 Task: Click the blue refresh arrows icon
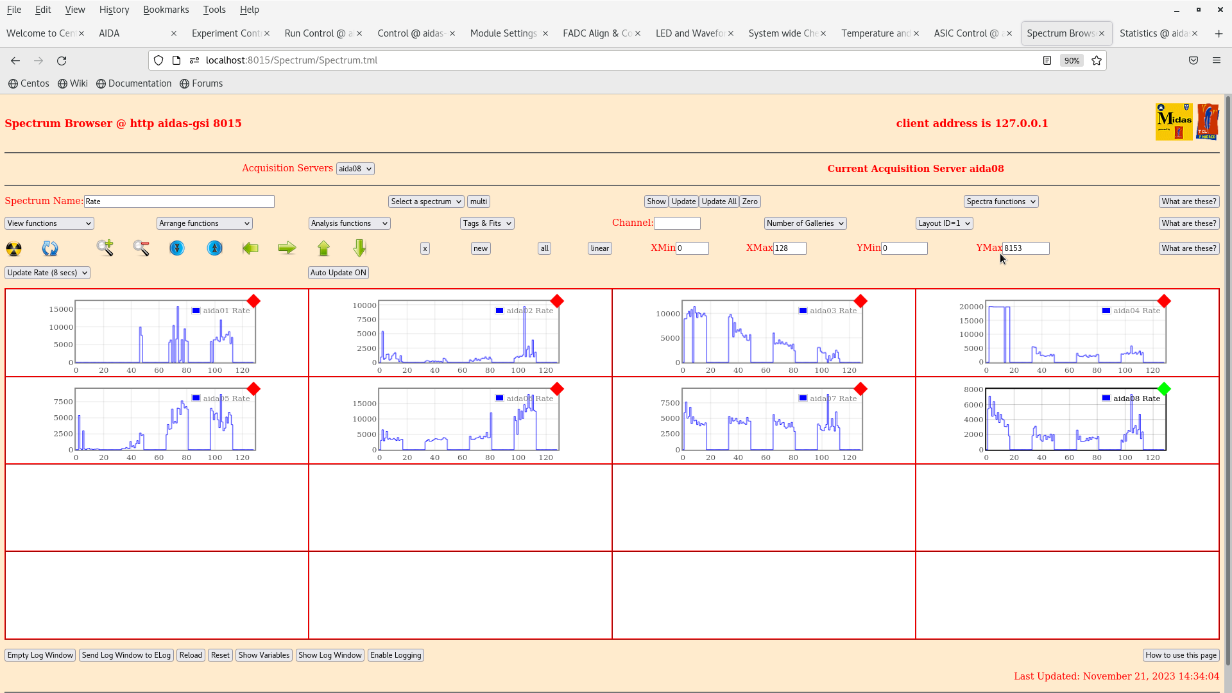(50, 248)
